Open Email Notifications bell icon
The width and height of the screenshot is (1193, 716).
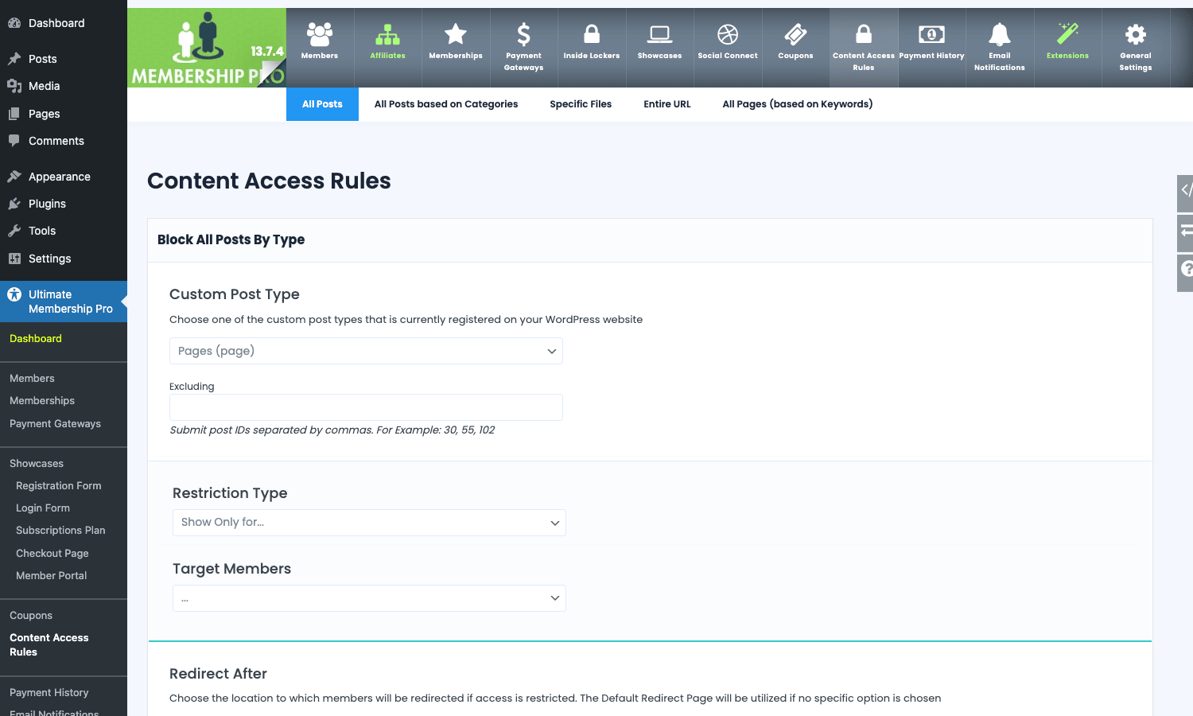tap(1000, 34)
